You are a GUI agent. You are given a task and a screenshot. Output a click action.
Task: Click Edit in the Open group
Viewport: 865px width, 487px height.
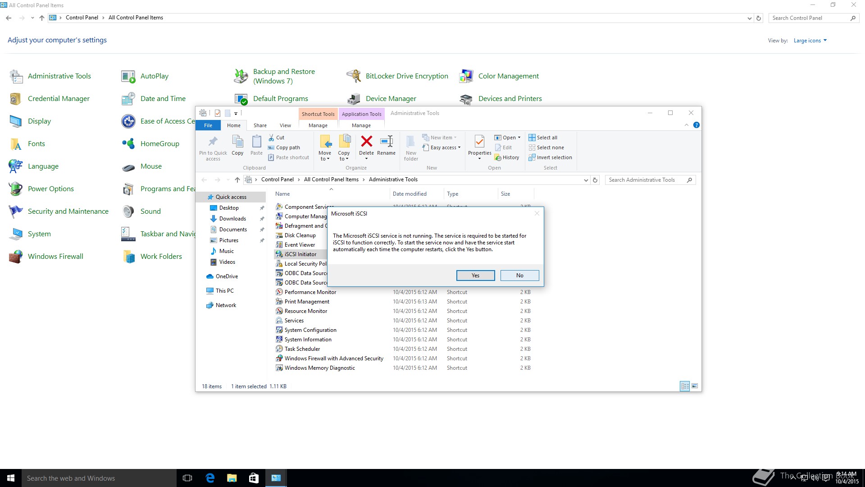click(503, 147)
